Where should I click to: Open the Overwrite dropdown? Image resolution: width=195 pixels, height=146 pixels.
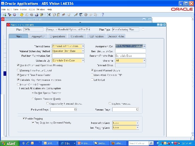pos(144,61)
